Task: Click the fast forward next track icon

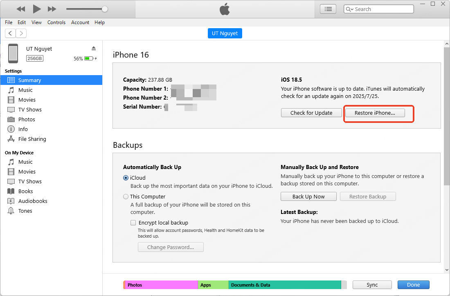Action: pyautogui.click(x=52, y=9)
